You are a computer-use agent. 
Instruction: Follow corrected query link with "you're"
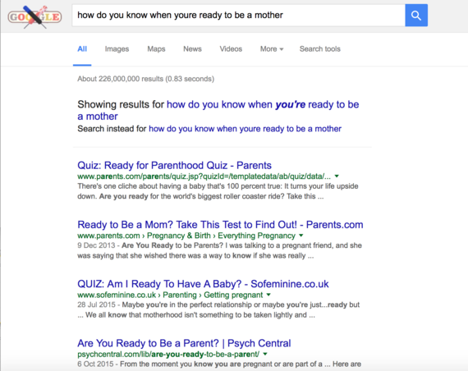pyautogui.click(x=218, y=110)
